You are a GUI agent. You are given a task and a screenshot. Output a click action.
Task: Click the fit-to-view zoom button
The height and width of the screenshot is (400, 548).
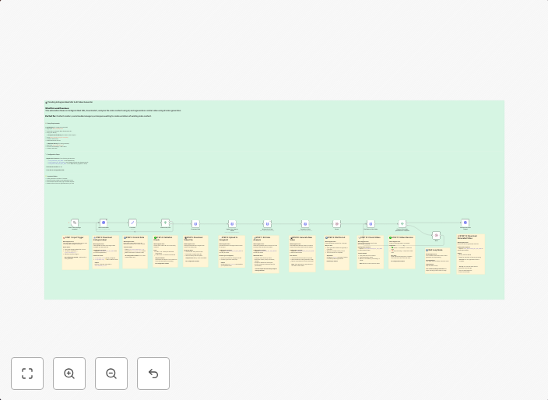point(27,374)
